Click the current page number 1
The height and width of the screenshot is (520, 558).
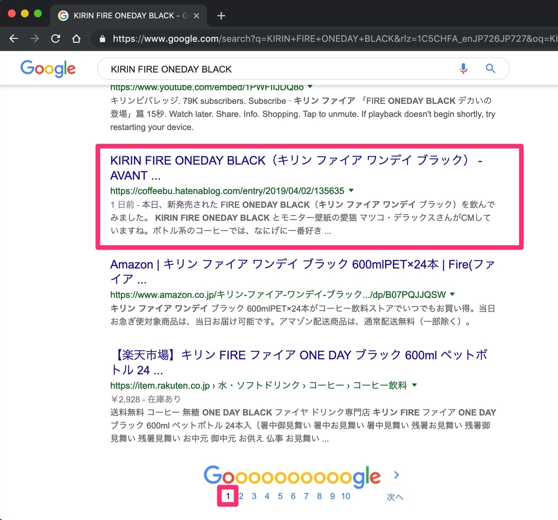click(x=228, y=496)
